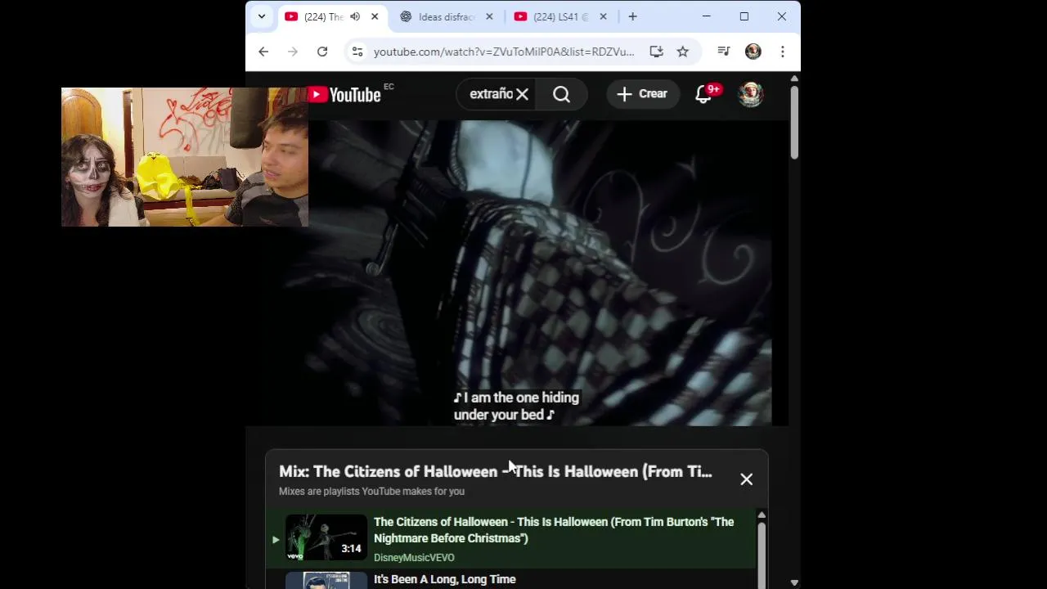Image resolution: width=1047 pixels, height=589 pixels.
Task: Open the Chrome three-dot menu
Action: [x=783, y=52]
